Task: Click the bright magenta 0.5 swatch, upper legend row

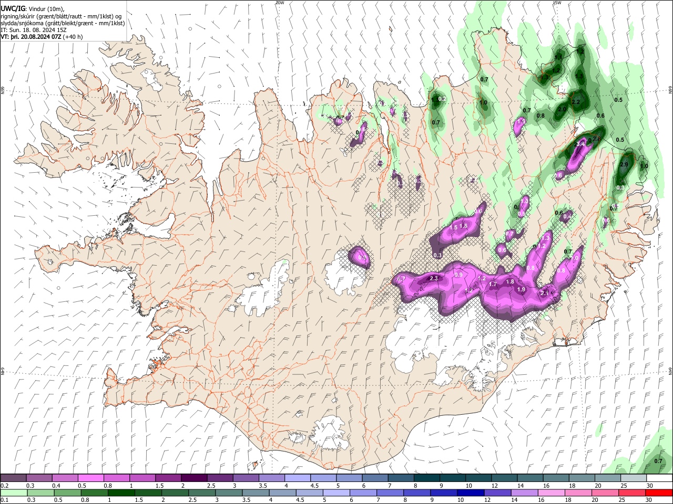Action: coord(90,478)
